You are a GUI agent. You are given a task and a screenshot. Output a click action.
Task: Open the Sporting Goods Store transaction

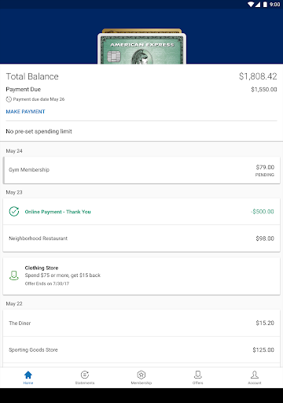tap(141, 349)
